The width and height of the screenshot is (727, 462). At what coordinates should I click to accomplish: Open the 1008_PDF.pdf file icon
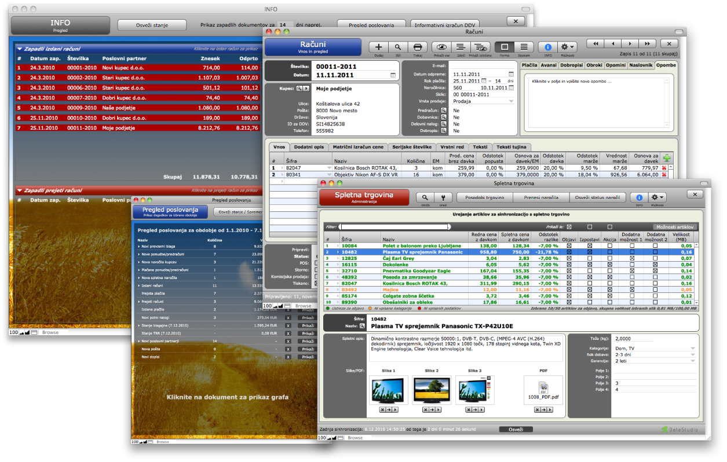click(543, 387)
